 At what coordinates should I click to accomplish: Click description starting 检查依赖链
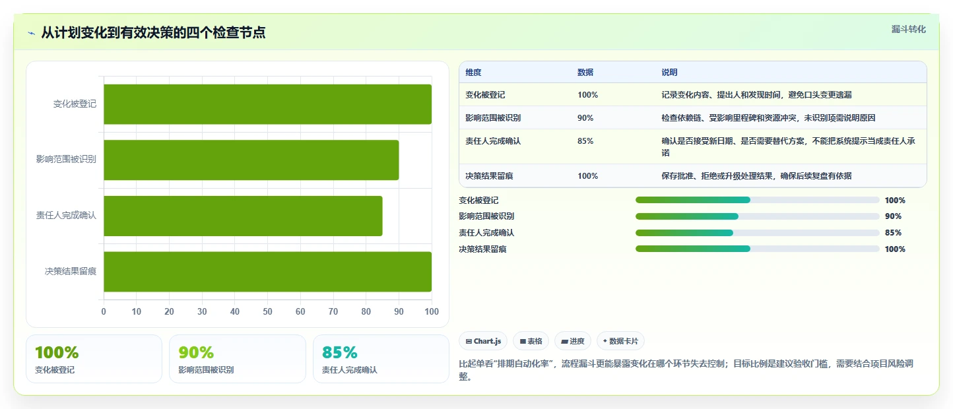point(768,118)
